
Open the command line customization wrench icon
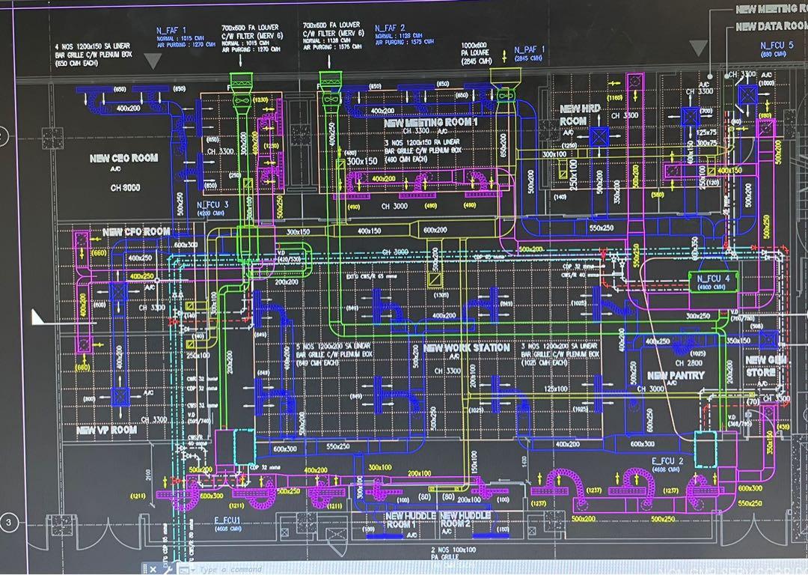[168, 569]
